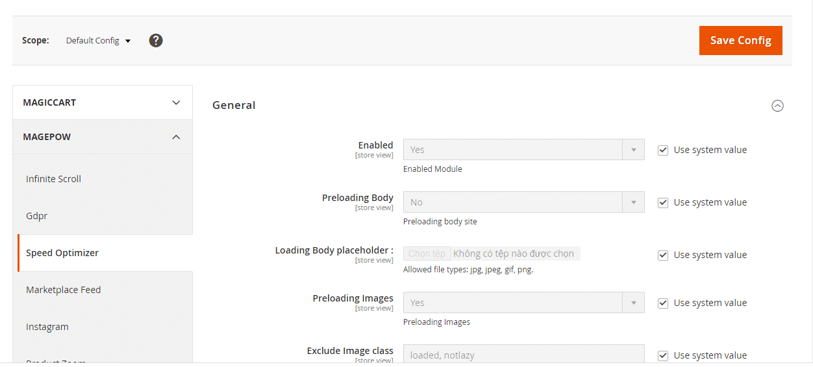Click the Exclude Image class text field
The height and width of the screenshot is (367, 813).
point(523,355)
